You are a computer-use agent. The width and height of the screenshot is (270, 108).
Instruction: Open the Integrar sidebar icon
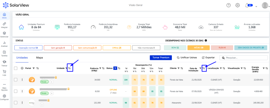4,24
